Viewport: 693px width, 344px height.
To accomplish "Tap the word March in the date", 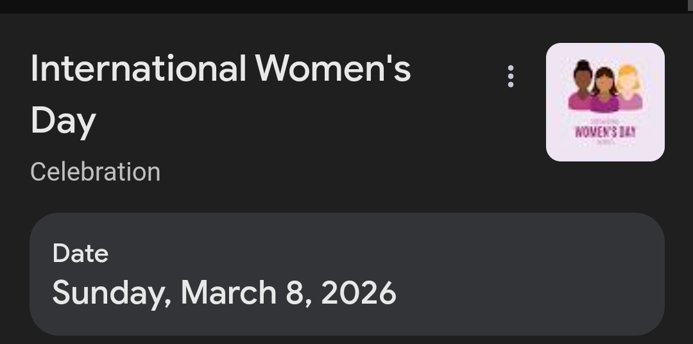I will tap(228, 293).
